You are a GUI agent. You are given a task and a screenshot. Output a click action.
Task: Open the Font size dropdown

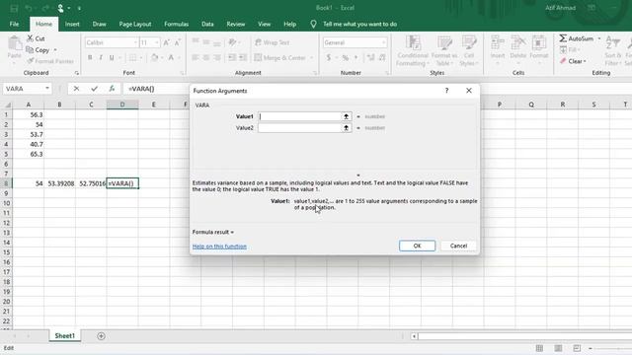tap(157, 42)
